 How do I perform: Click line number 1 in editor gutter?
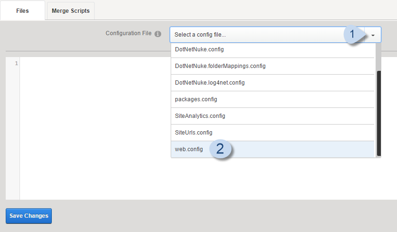tap(17, 63)
